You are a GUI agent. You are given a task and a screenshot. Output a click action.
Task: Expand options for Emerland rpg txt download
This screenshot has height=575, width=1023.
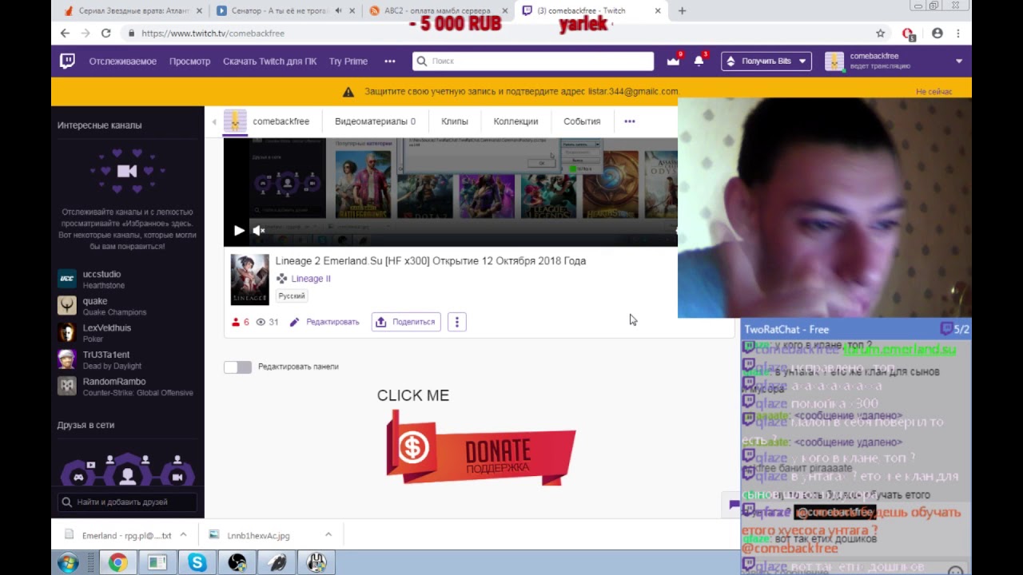pos(183,535)
